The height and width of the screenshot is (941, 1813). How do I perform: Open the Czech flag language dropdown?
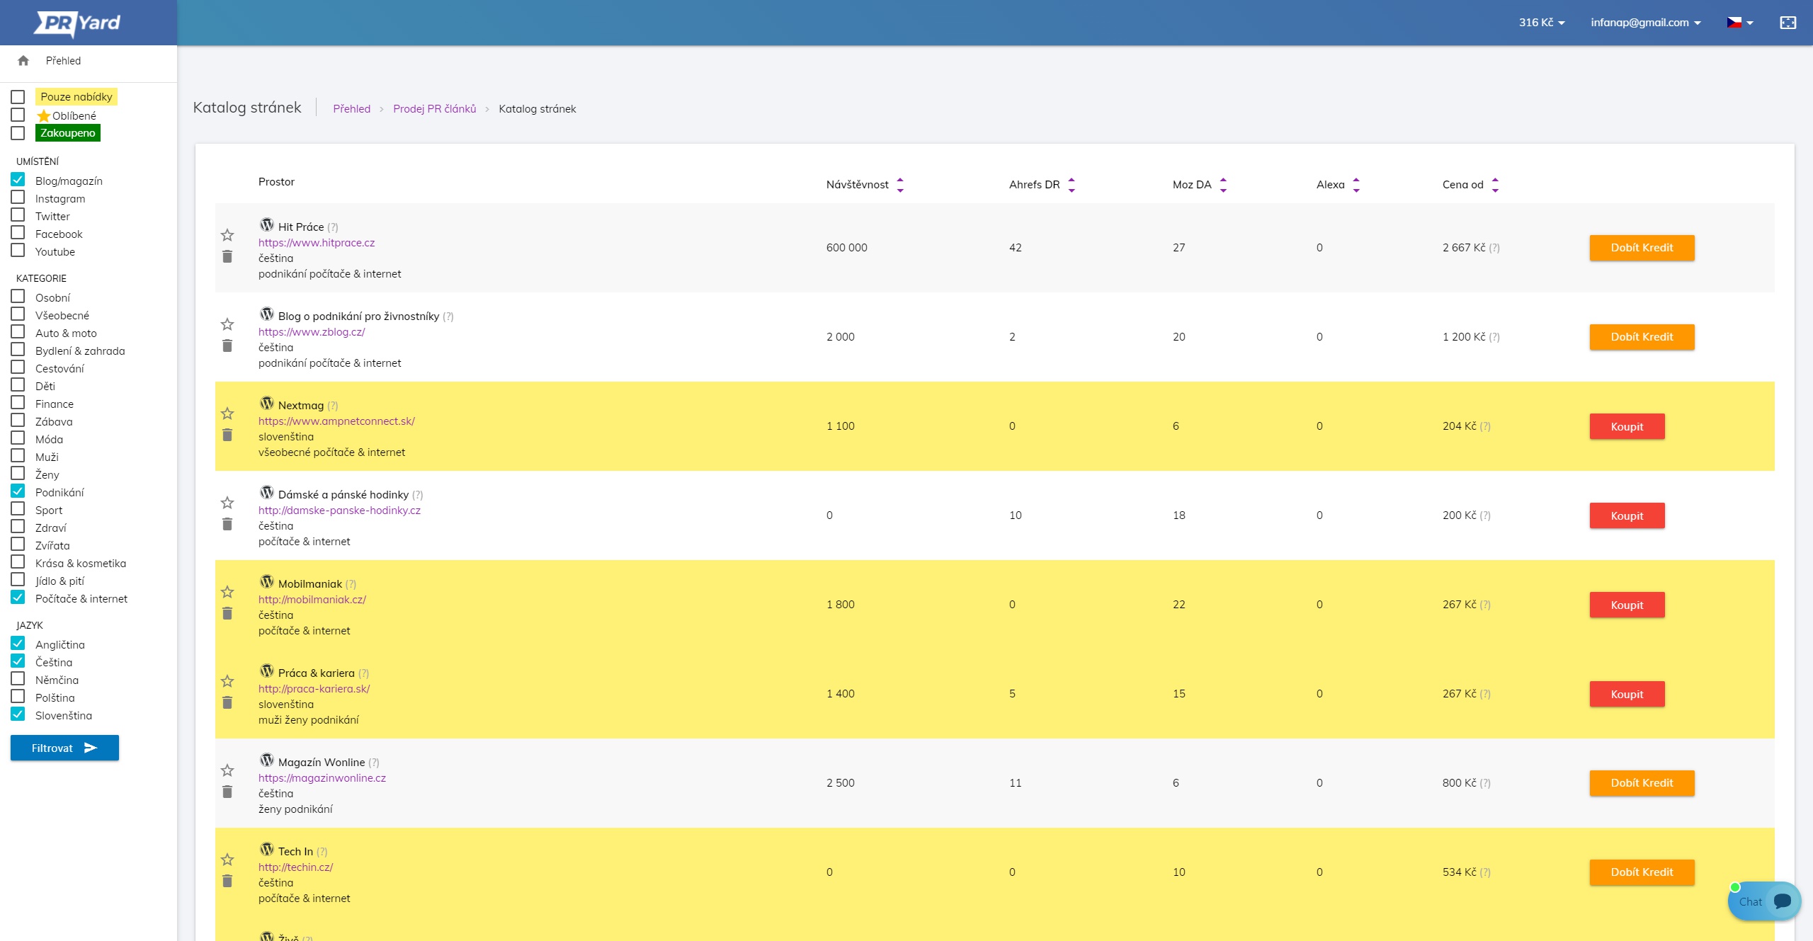1739,23
